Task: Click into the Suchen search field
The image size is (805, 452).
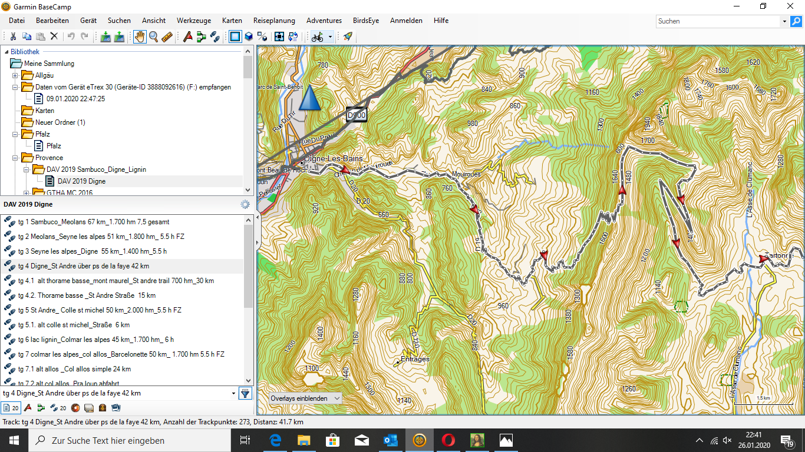Action: (718, 21)
